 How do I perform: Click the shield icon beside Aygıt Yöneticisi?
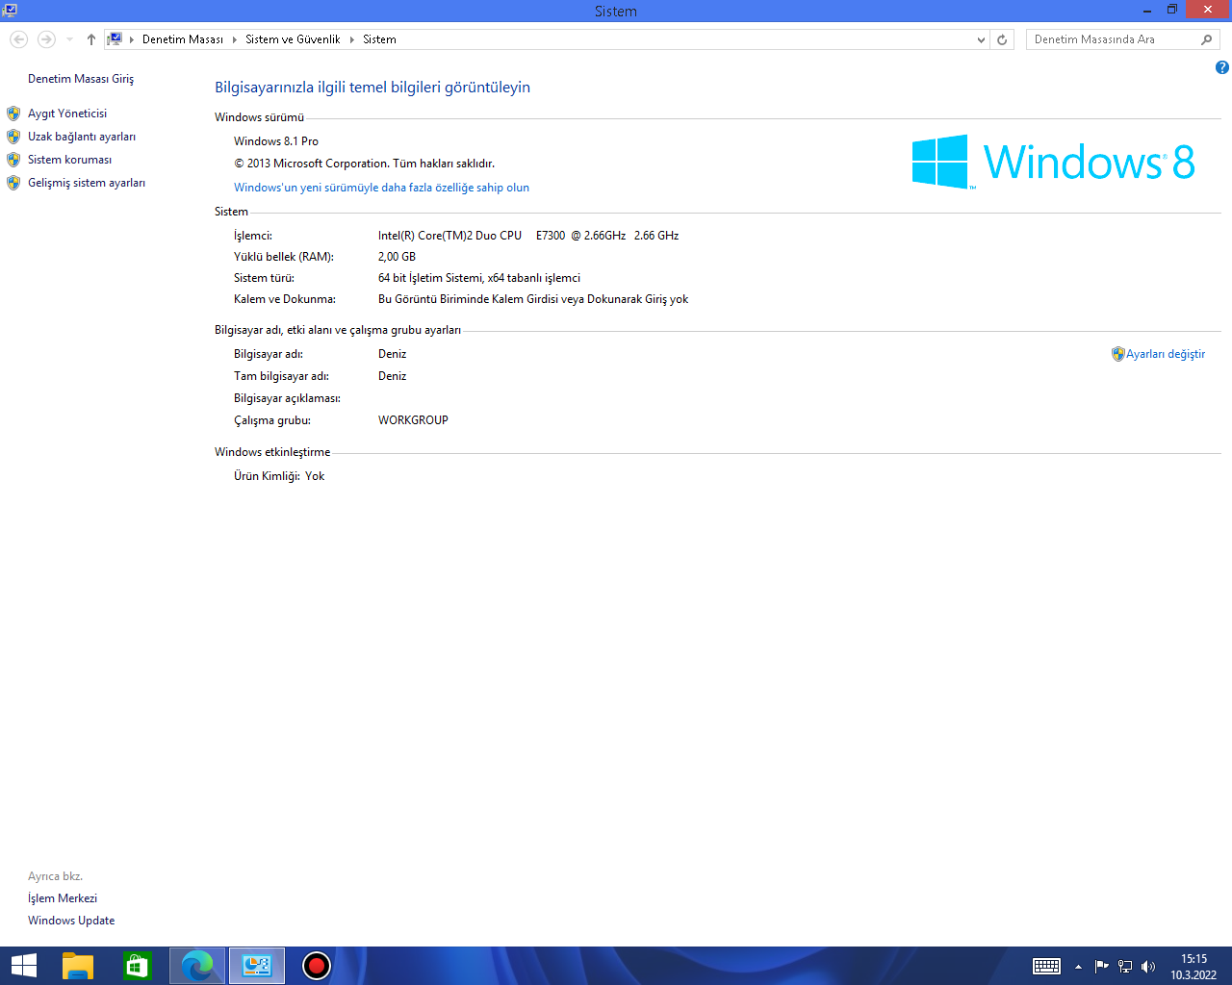[x=13, y=114]
